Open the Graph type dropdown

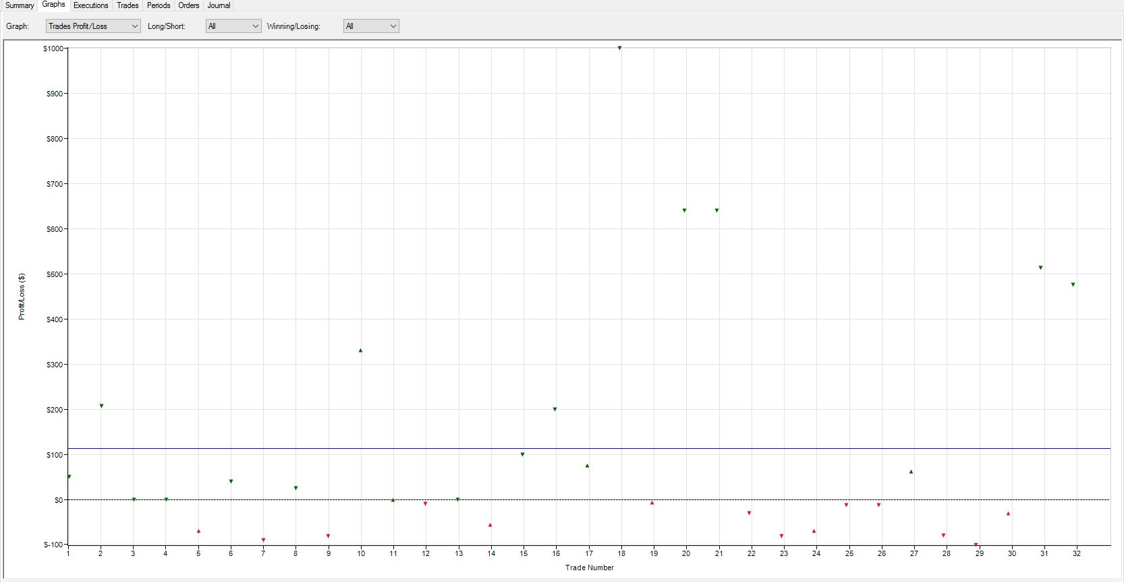point(93,26)
